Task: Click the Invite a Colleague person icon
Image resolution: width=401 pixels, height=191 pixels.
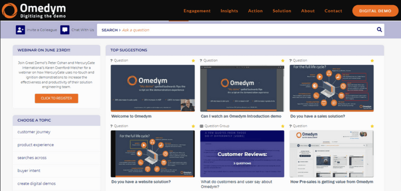Action: point(20,30)
